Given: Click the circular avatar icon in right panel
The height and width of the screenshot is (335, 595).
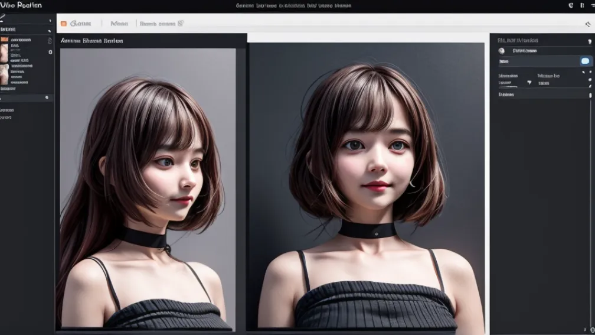Looking at the screenshot, I should point(502,51).
